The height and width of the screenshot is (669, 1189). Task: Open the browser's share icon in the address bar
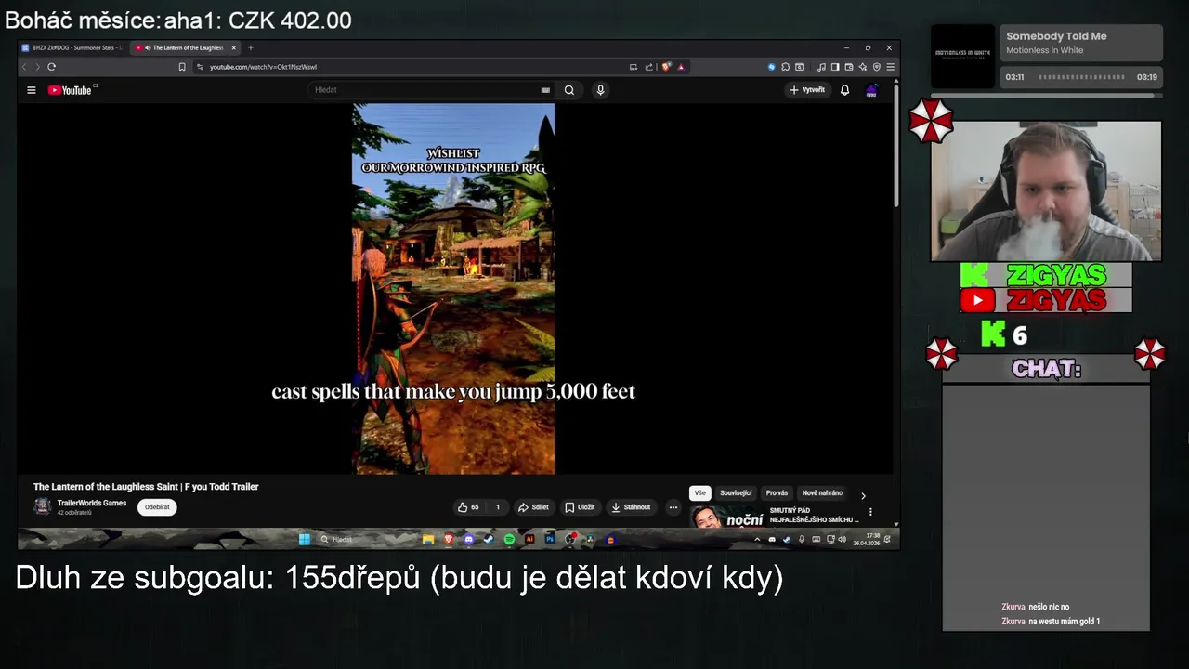pos(649,67)
